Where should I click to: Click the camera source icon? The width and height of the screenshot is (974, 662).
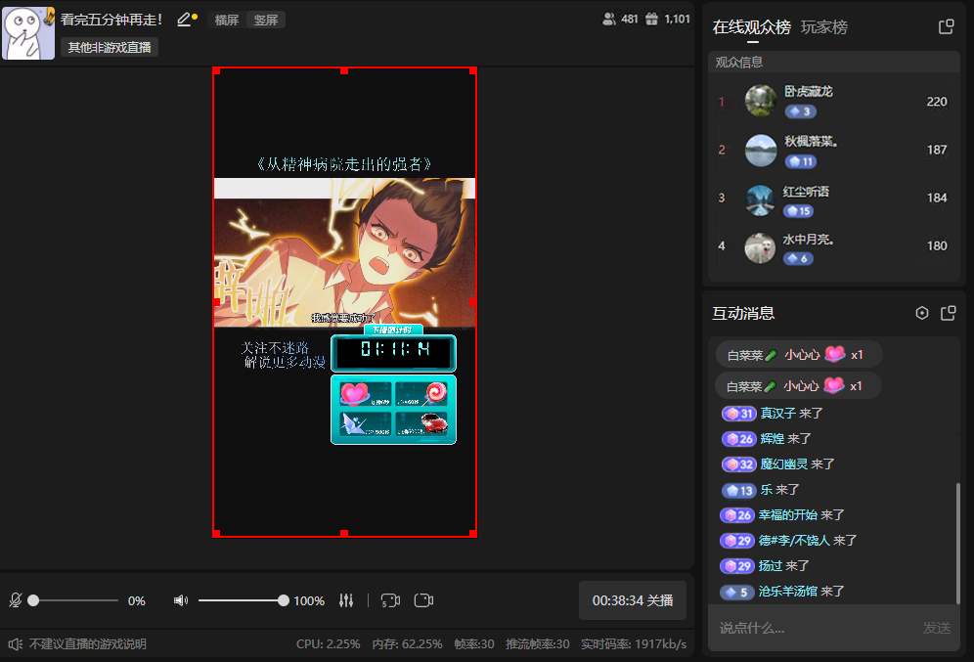point(423,600)
